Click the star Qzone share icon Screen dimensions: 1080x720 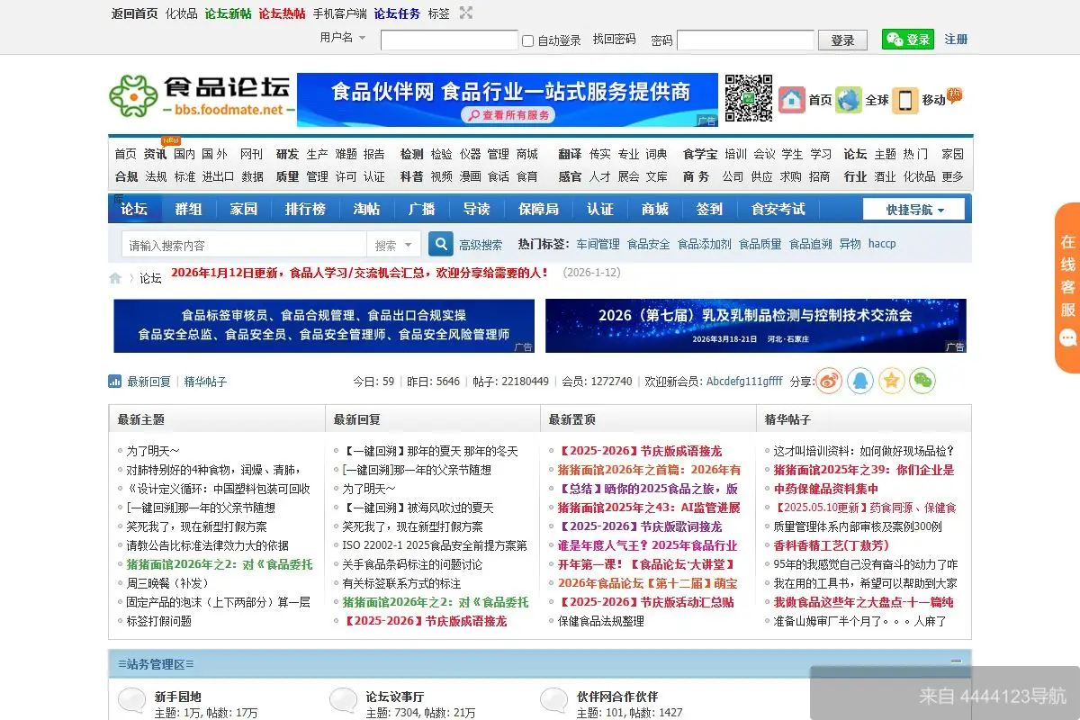pyautogui.click(x=891, y=381)
